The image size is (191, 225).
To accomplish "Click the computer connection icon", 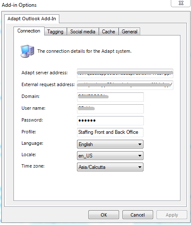I will pyautogui.click(x=27, y=51).
